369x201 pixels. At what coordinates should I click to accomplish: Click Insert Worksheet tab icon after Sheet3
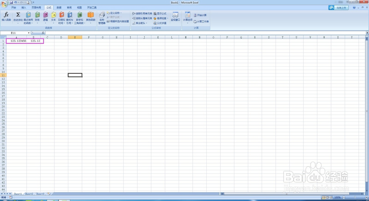(49, 194)
